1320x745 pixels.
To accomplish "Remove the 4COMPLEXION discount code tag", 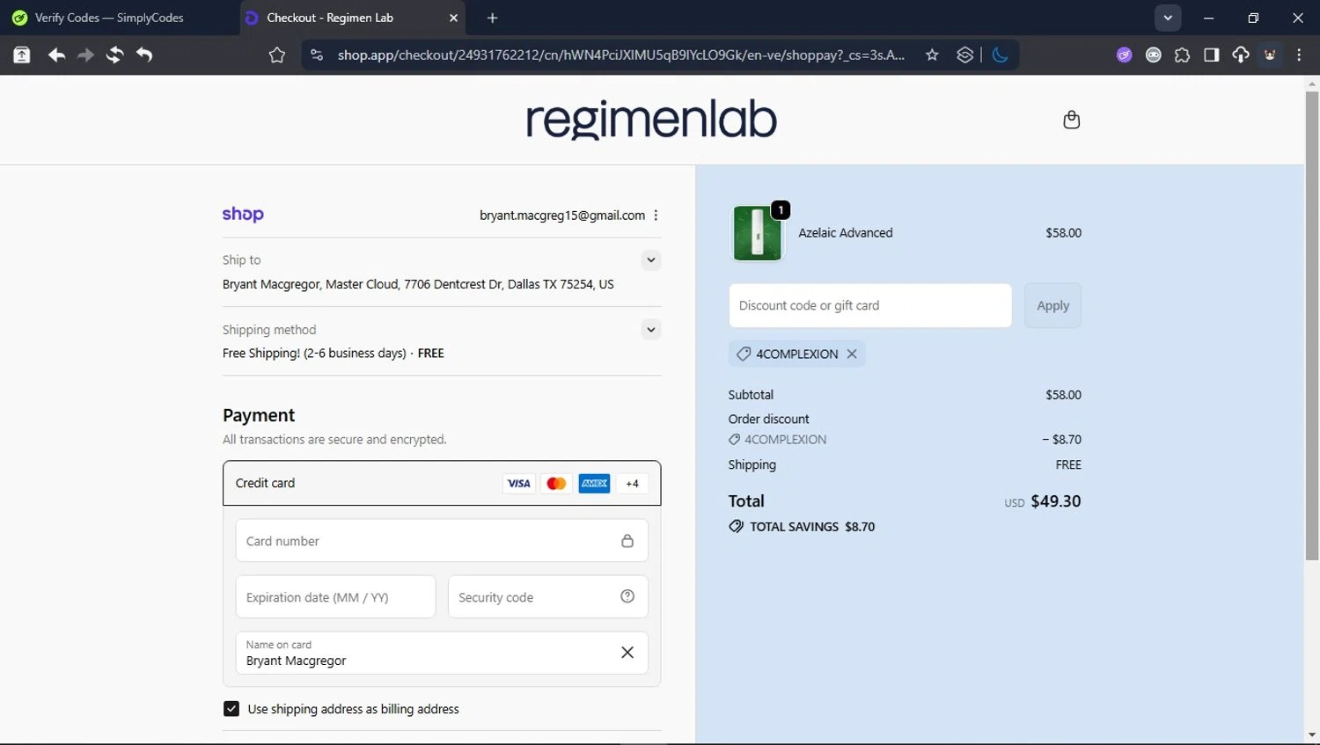I will [x=852, y=354].
